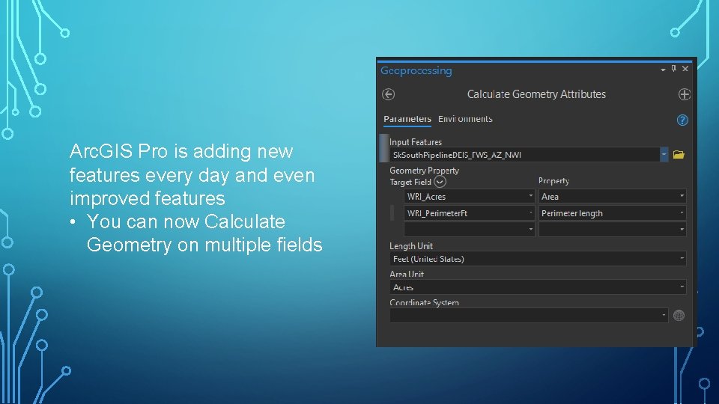Click the Coordinate System input field
The width and height of the screenshot is (719, 404).
pos(529,316)
